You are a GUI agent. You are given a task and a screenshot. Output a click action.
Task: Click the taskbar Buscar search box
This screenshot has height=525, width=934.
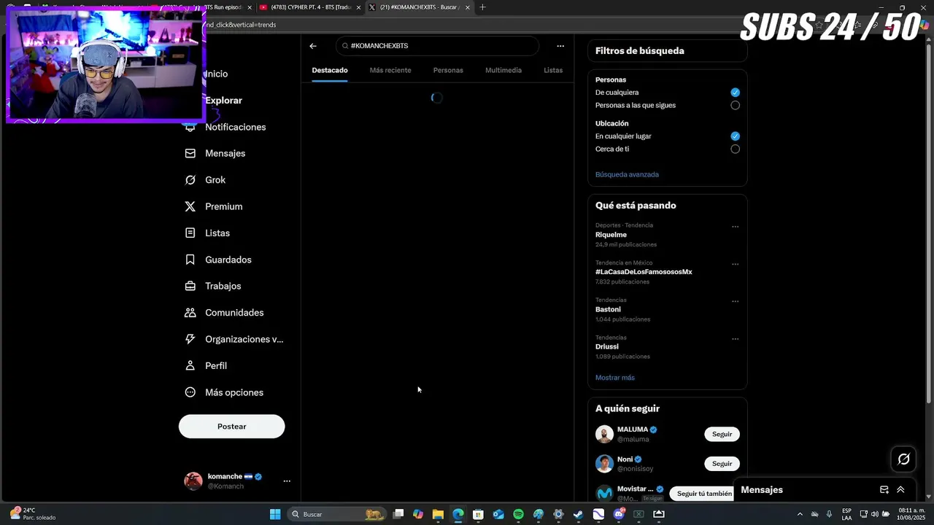coord(337,514)
